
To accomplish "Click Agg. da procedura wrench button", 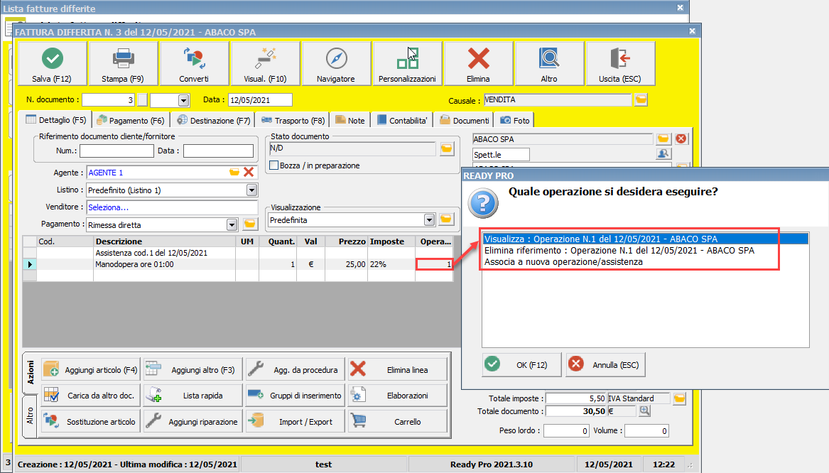I will coord(295,369).
